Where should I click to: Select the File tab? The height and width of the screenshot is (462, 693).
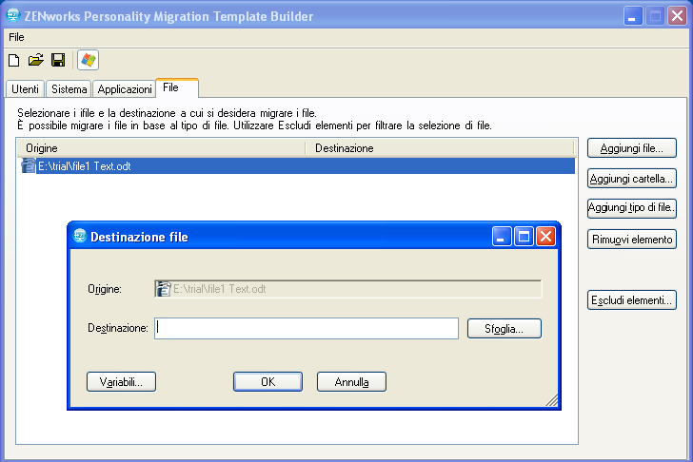click(x=177, y=87)
